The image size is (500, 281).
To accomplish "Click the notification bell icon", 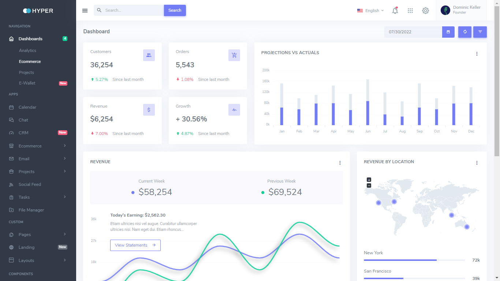I will coord(395,11).
